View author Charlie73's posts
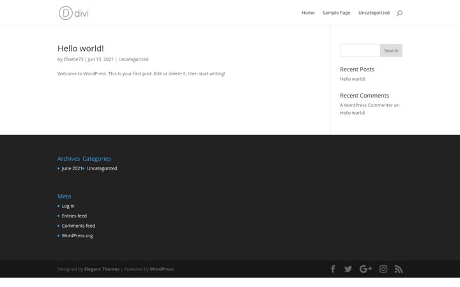This screenshot has width=460, height=287. 73,59
